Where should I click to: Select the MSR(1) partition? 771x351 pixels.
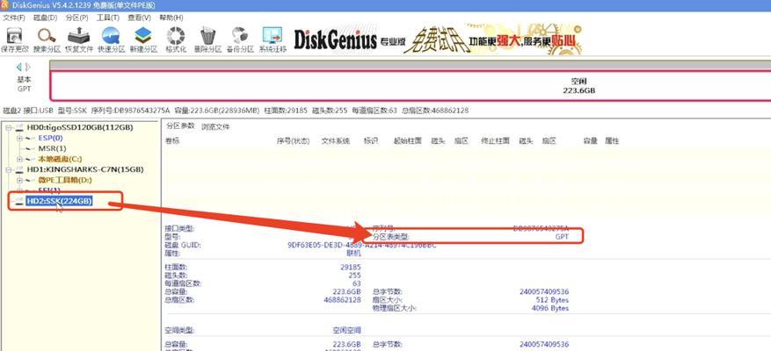tap(52, 148)
